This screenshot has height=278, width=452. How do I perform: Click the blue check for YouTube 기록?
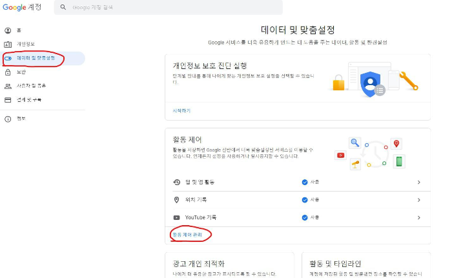click(305, 217)
